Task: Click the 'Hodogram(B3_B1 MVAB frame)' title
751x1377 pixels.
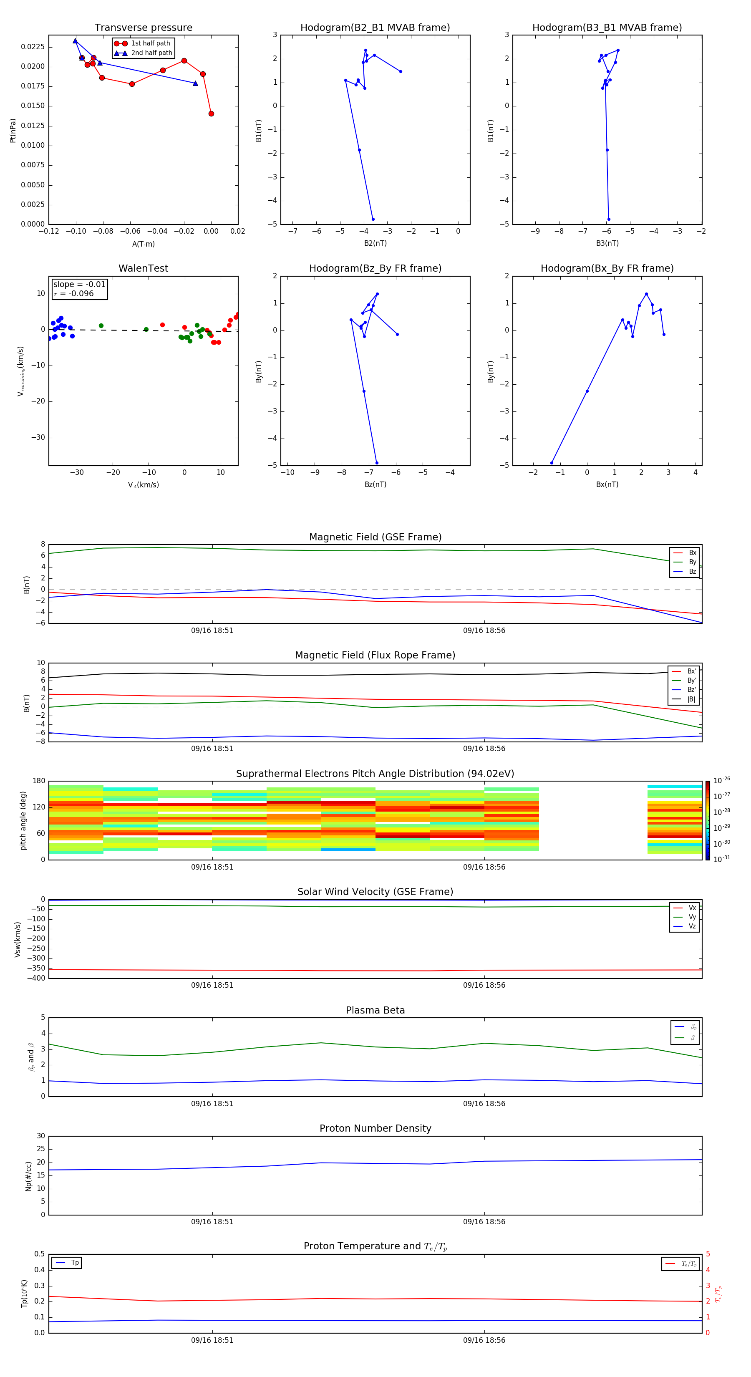Action: click(x=607, y=28)
